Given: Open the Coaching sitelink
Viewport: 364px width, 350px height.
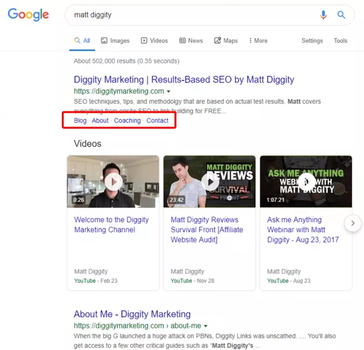Looking at the screenshot, I should tap(127, 121).
